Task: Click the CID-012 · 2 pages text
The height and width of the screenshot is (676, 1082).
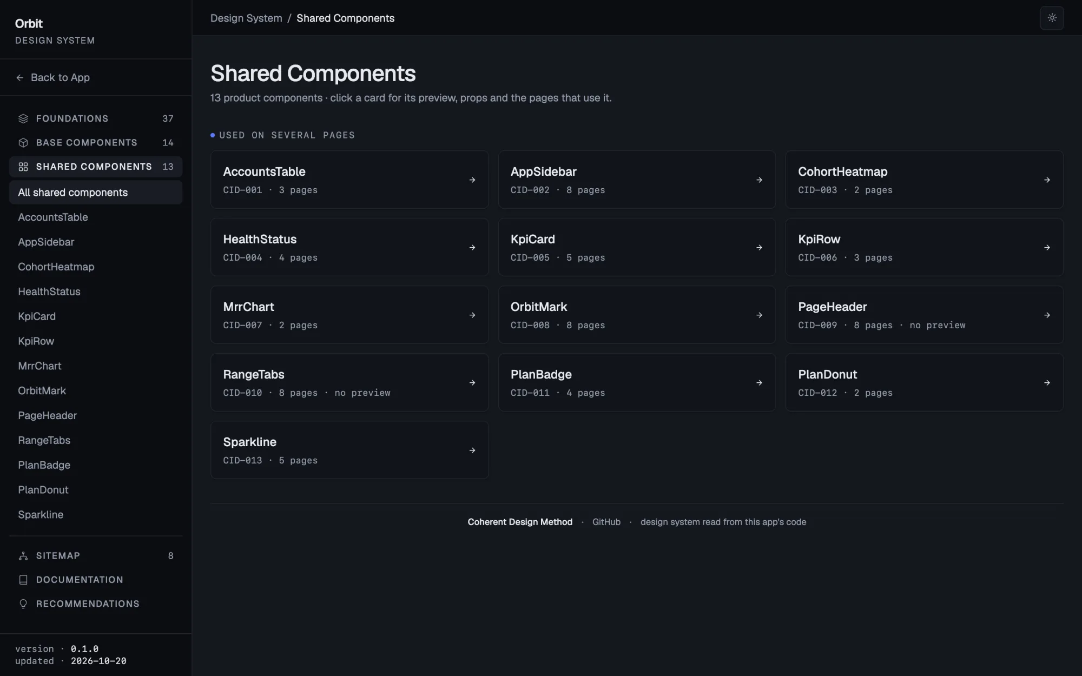Action: pos(845,393)
